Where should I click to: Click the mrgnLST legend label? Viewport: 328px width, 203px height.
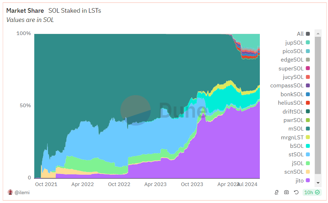click(292, 137)
